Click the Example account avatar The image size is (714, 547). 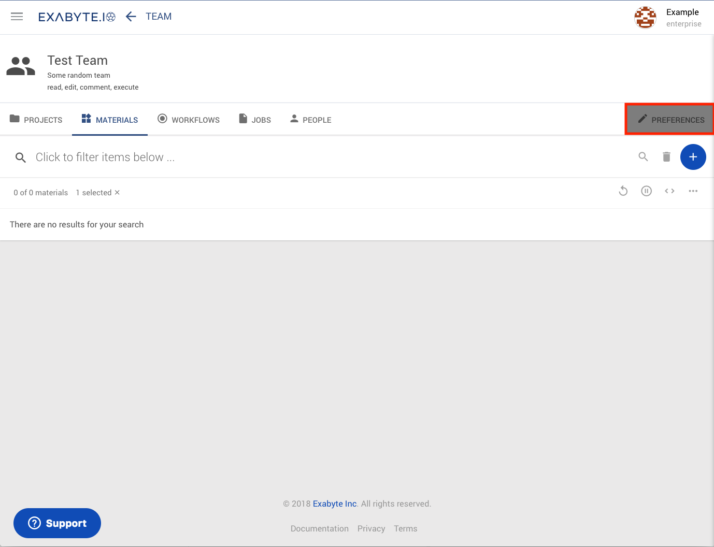point(645,18)
